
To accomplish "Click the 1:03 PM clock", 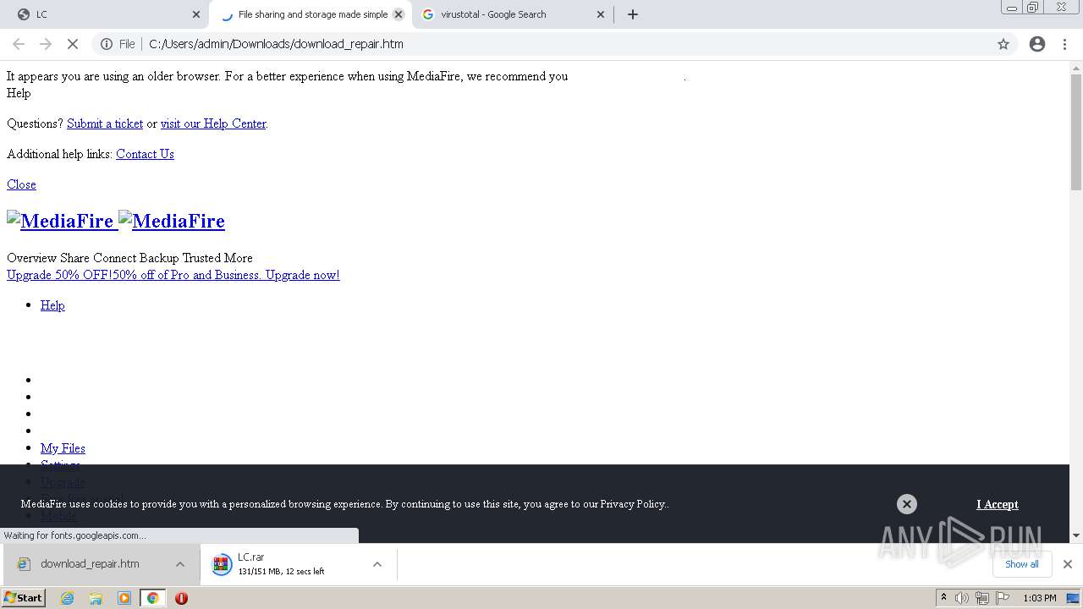I will [1039, 598].
